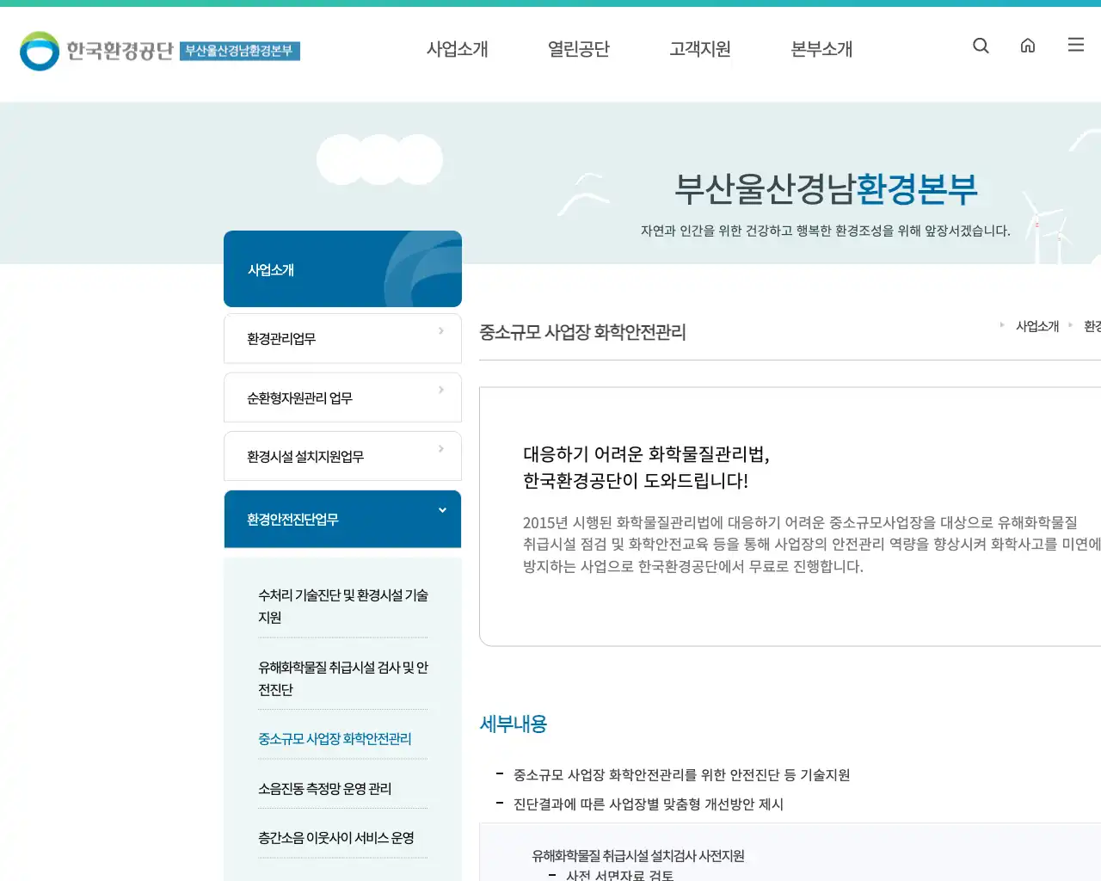Click 소음진동 측정망 운영 관리
The image size is (1101, 881).
323,788
